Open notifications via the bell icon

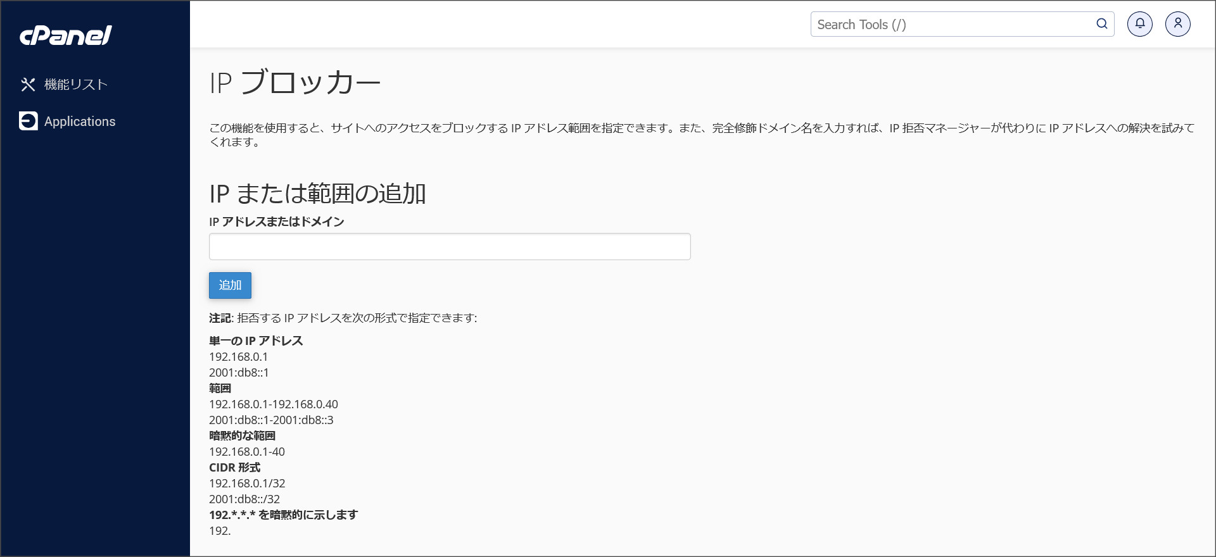pos(1140,24)
